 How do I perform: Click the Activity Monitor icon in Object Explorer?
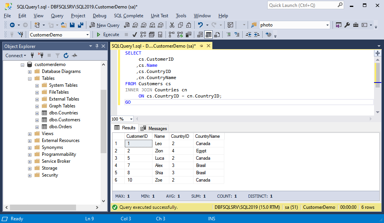[x=74, y=56]
